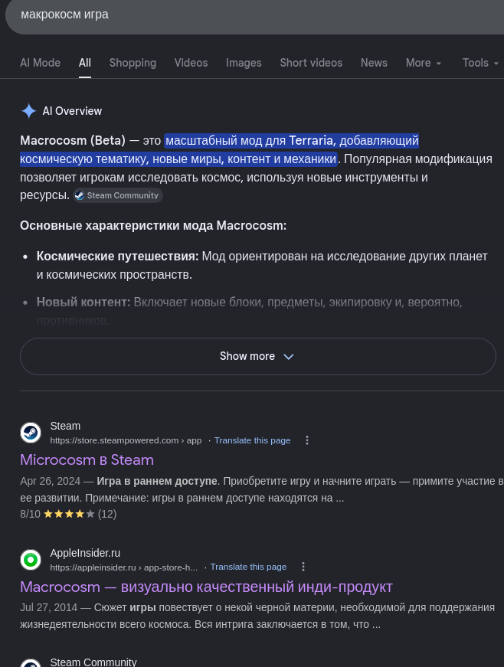This screenshot has height=667, width=504.
Task: Switch to the AI Mode tab
Action: coord(40,63)
